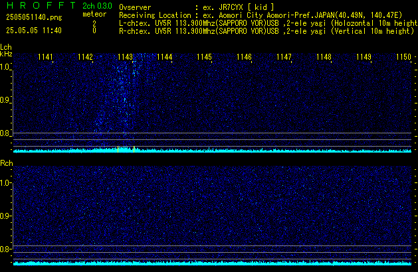Click the Rch cyan signal level strip
The width and height of the screenshot is (418, 272).
pos(212,263)
